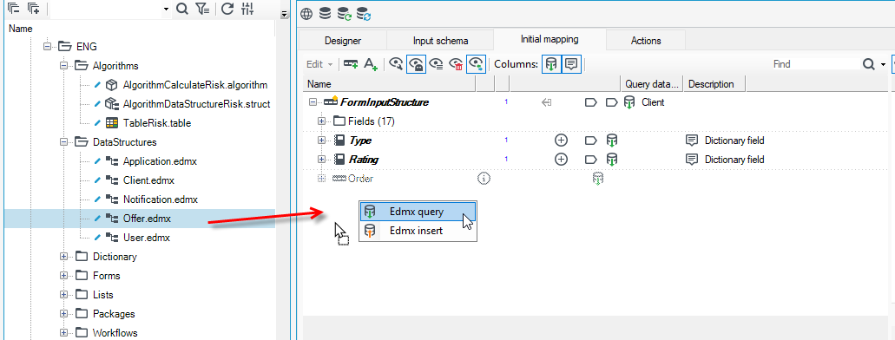The image size is (895, 340).
Task: Toggle the description column button
Action: coord(571,64)
